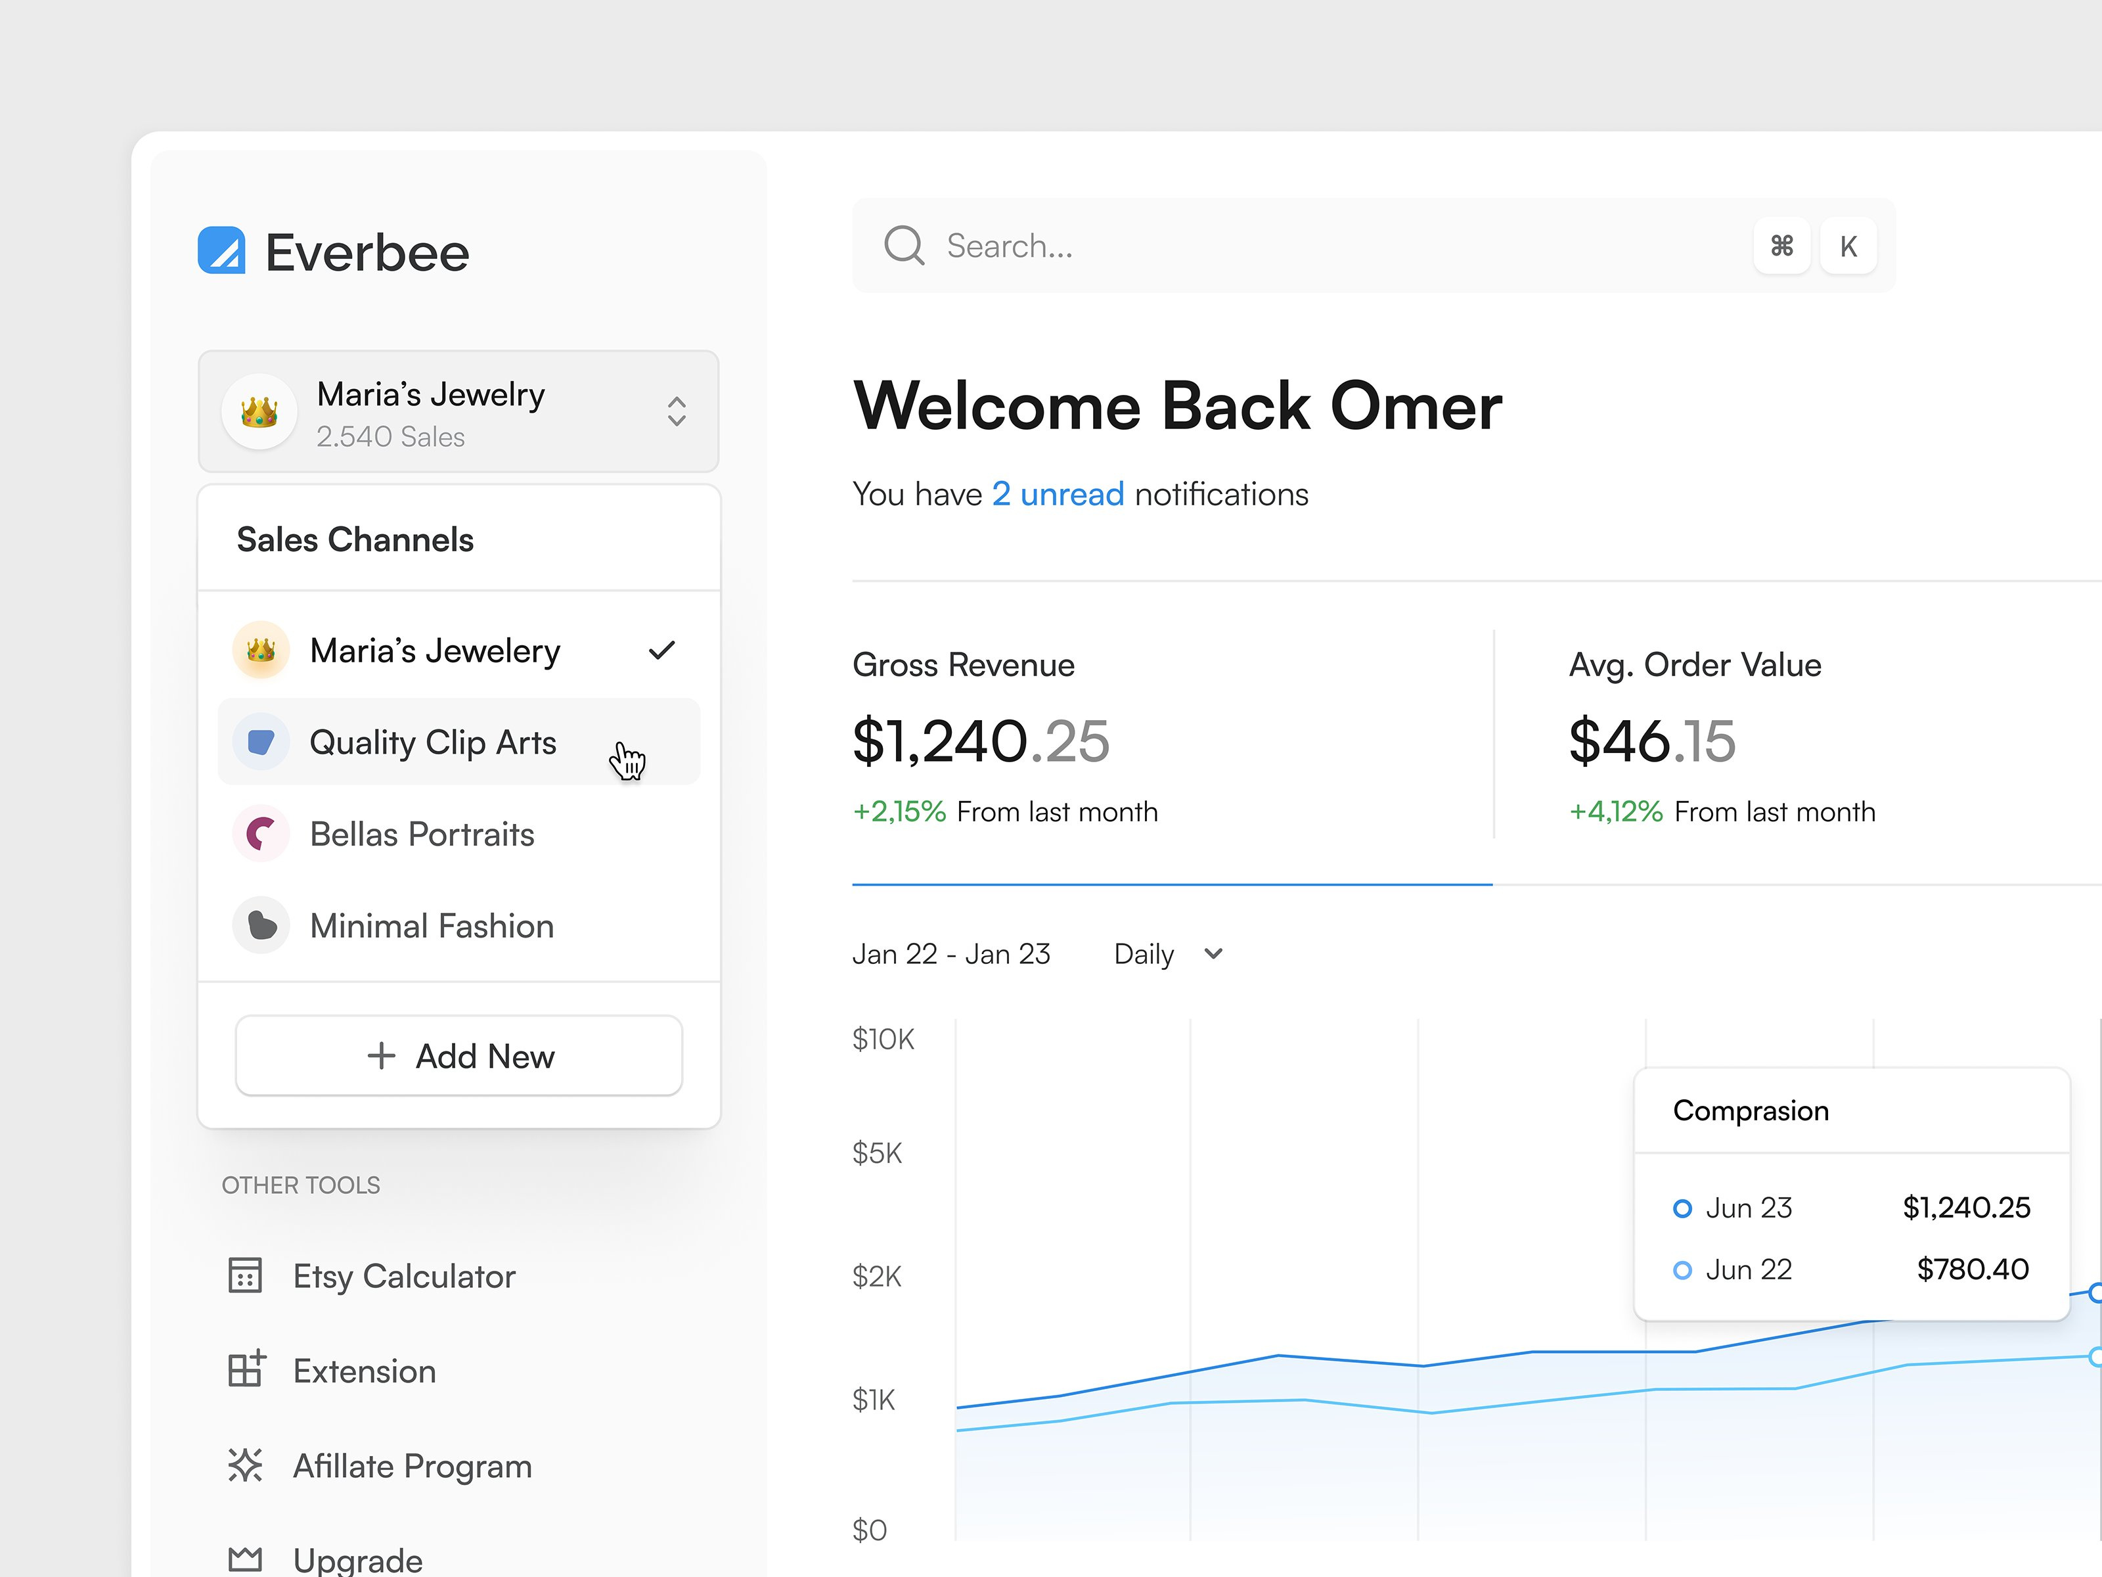Click the crown avatar in shop selector
Viewport: 2102px width, 1577px height.
(x=258, y=411)
